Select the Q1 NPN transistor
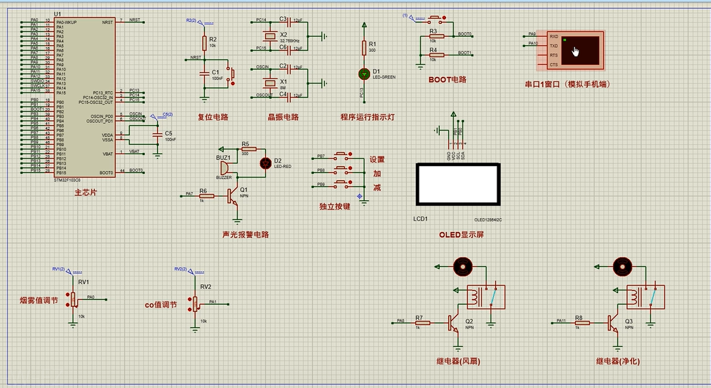711x388 pixels. coord(233,197)
